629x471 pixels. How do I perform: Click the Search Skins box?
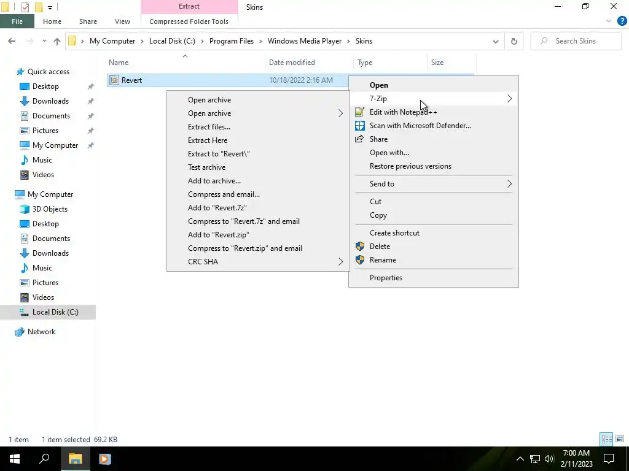576,41
